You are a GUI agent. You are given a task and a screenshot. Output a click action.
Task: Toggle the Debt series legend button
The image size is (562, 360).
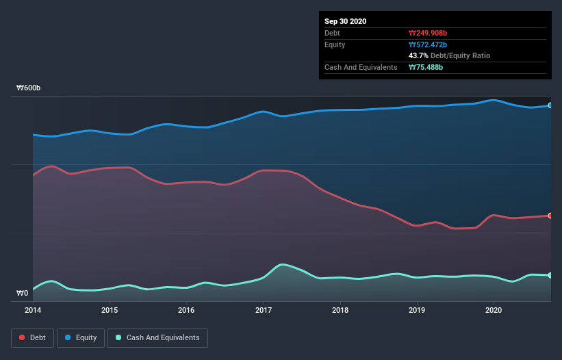(33, 338)
